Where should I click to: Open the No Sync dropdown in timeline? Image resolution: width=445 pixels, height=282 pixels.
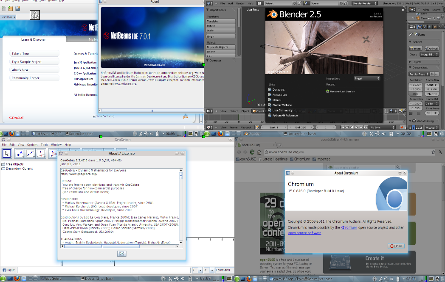(383, 127)
